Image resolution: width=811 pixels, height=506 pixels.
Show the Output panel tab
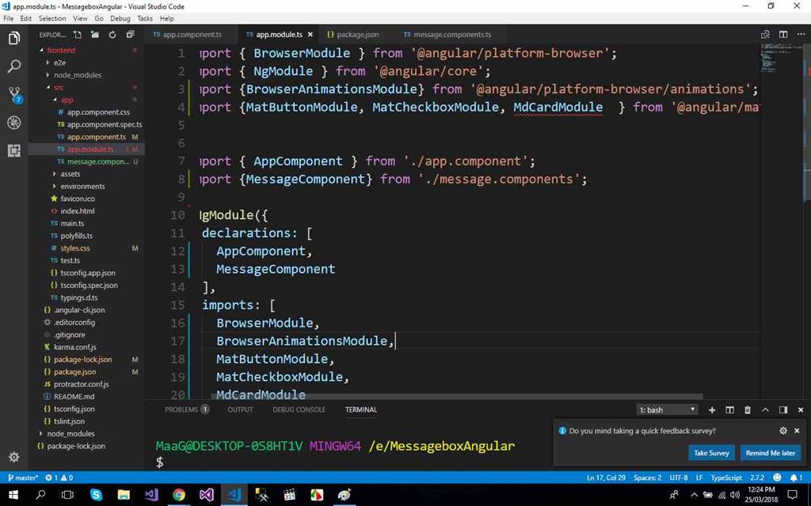coord(240,410)
